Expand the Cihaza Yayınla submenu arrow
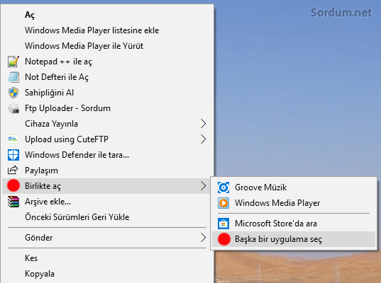 [x=204, y=124]
